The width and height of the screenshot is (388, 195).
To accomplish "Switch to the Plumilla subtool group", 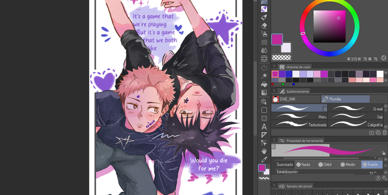I will (x=346, y=99).
